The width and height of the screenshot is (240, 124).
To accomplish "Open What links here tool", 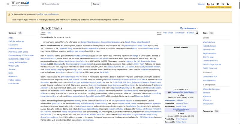I will (x=209, y=42).
